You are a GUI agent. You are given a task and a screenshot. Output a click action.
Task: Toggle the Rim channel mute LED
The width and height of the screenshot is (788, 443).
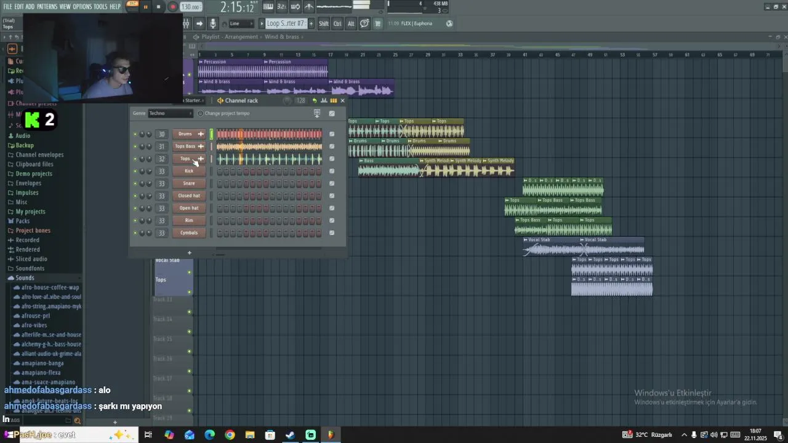pos(135,220)
